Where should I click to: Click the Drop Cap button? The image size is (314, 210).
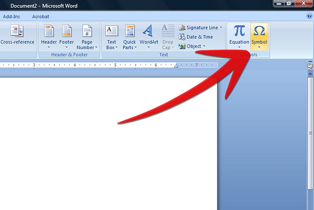168,37
